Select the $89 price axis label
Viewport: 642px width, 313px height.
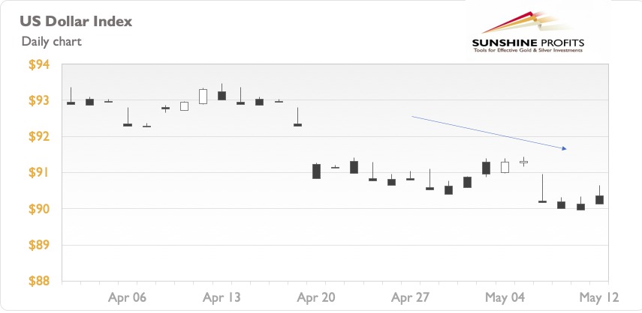click(x=39, y=245)
